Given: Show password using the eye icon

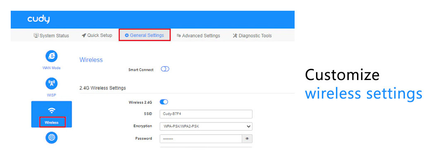Looking at the screenshot, I should [247, 139].
